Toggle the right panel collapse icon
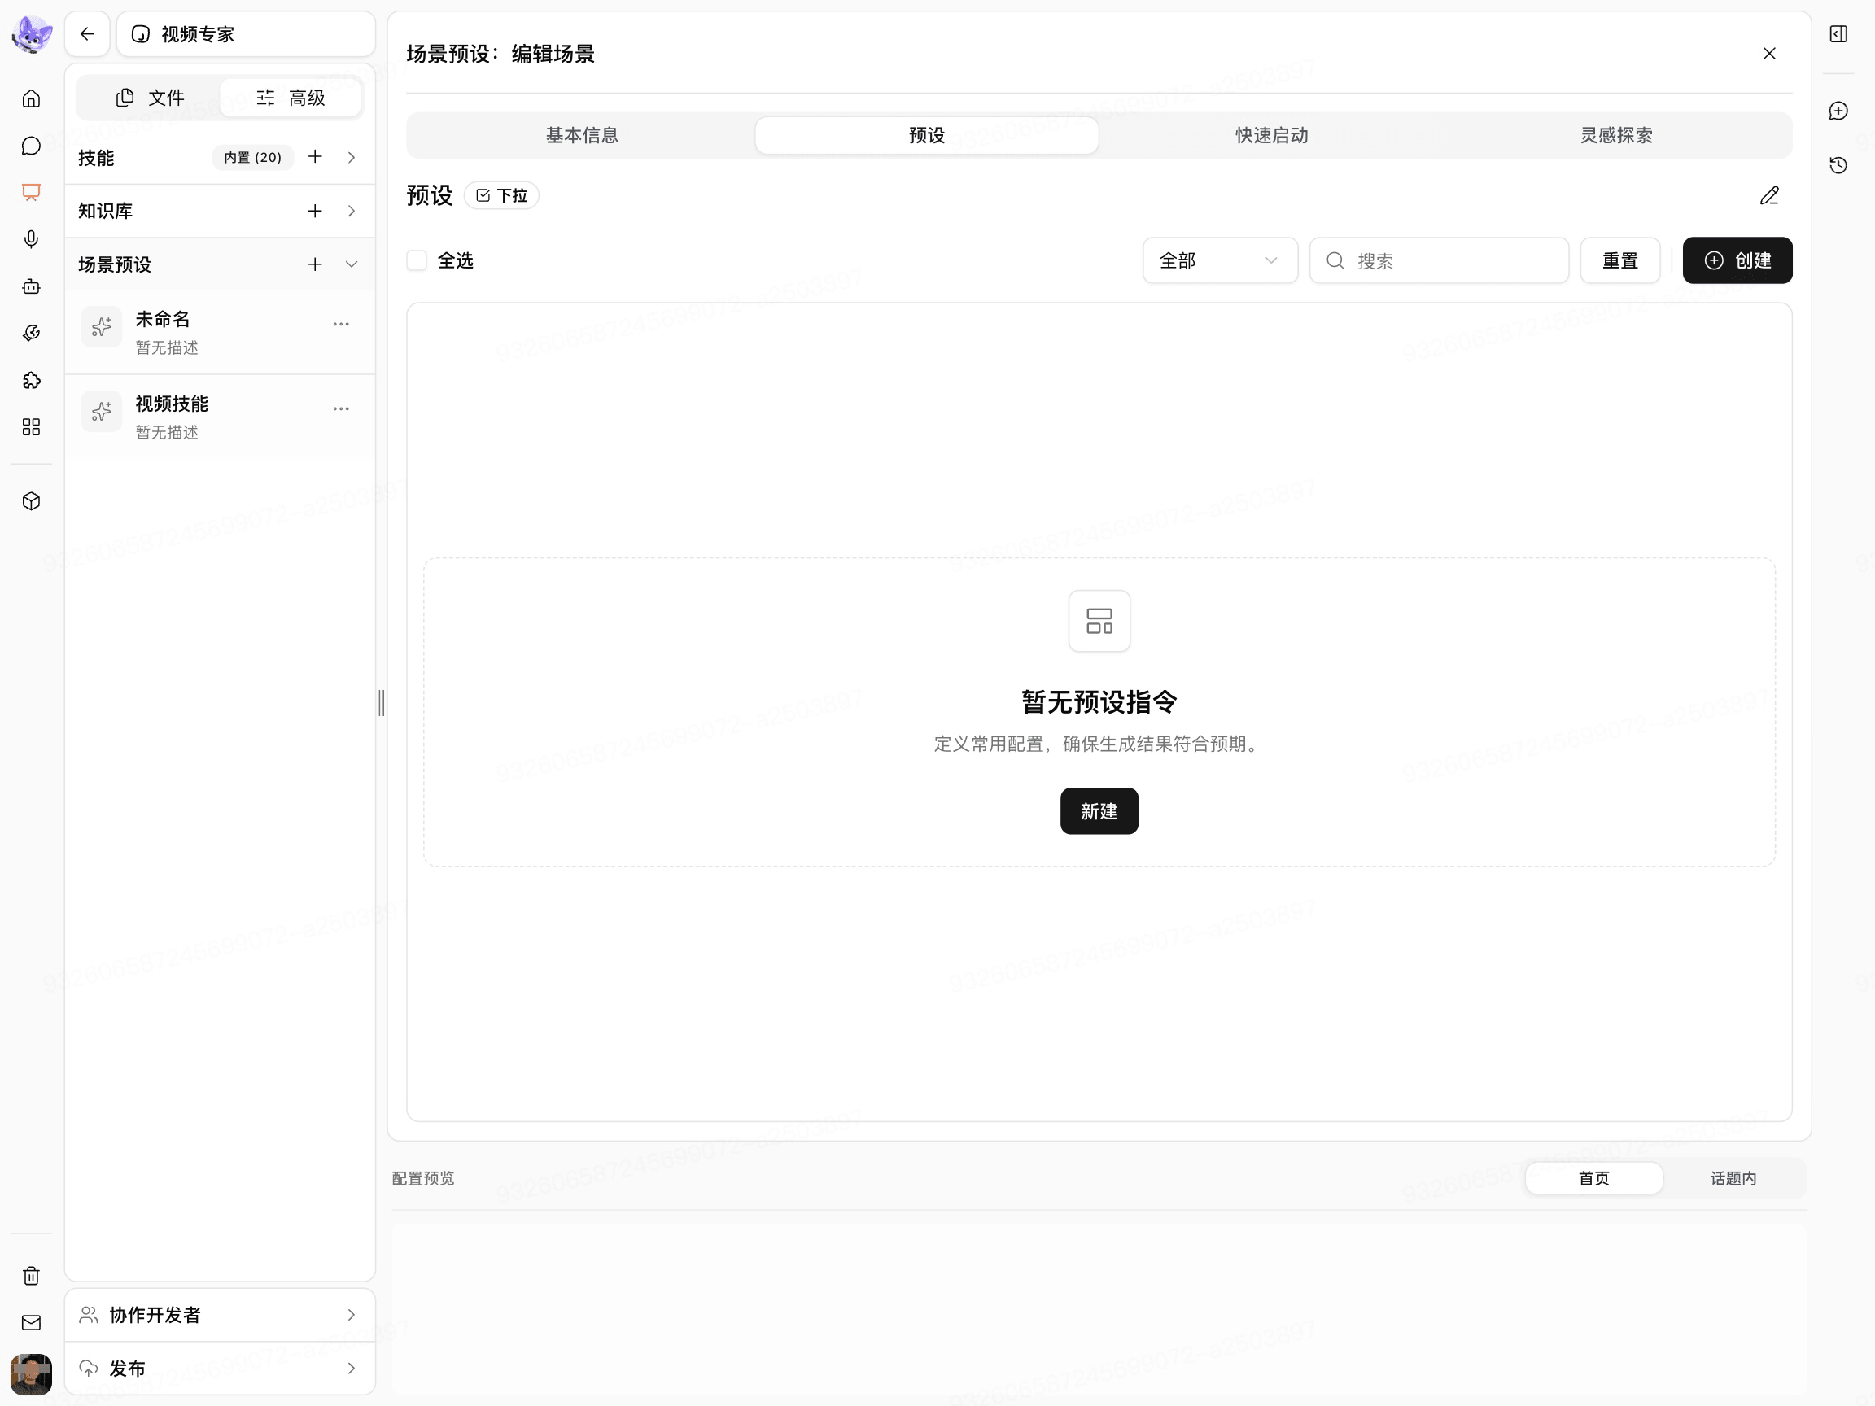Image resolution: width=1875 pixels, height=1406 pixels. [x=1838, y=34]
